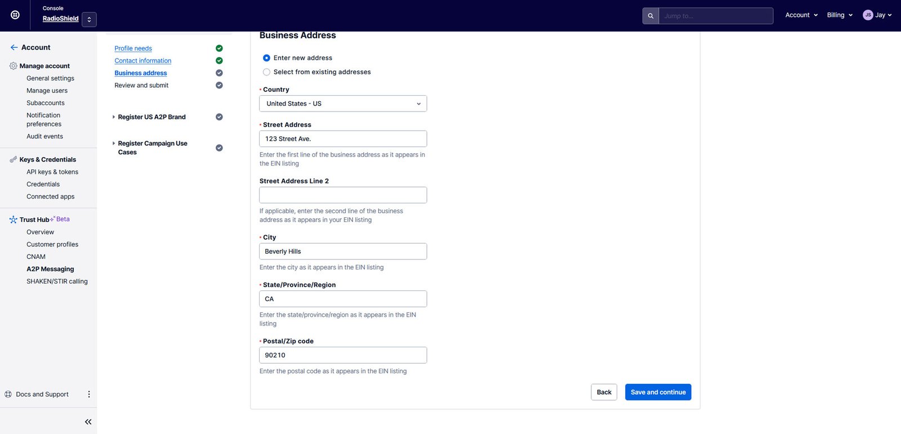The image size is (901, 434).
Task: Open API keys & tokens
Action: tap(52, 172)
